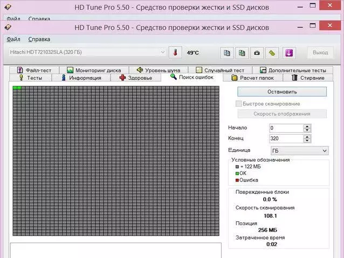The image size is (344, 258).
Task: Click the red Ошибка legend square
Action: coord(237,180)
